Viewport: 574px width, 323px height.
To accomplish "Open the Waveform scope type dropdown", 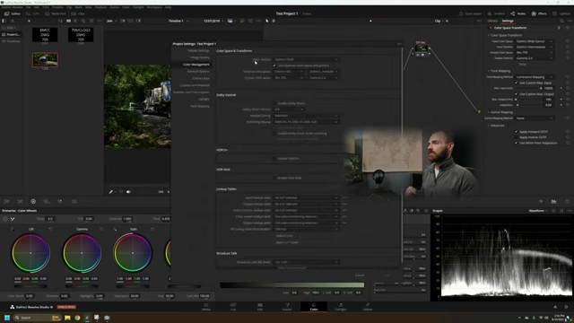I will pyautogui.click(x=538, y=211).
